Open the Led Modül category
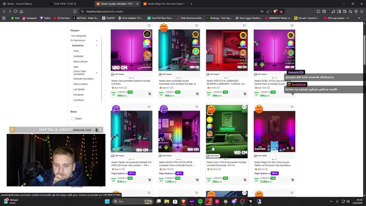 click(79, 100)
